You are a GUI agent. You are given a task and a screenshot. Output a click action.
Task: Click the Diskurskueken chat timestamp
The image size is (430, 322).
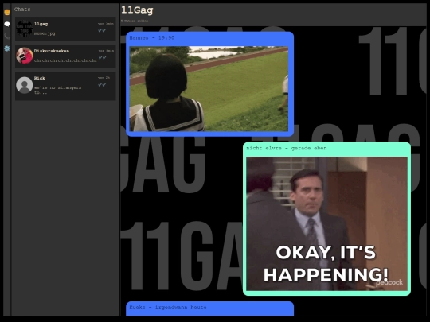(x=106, y=51)
